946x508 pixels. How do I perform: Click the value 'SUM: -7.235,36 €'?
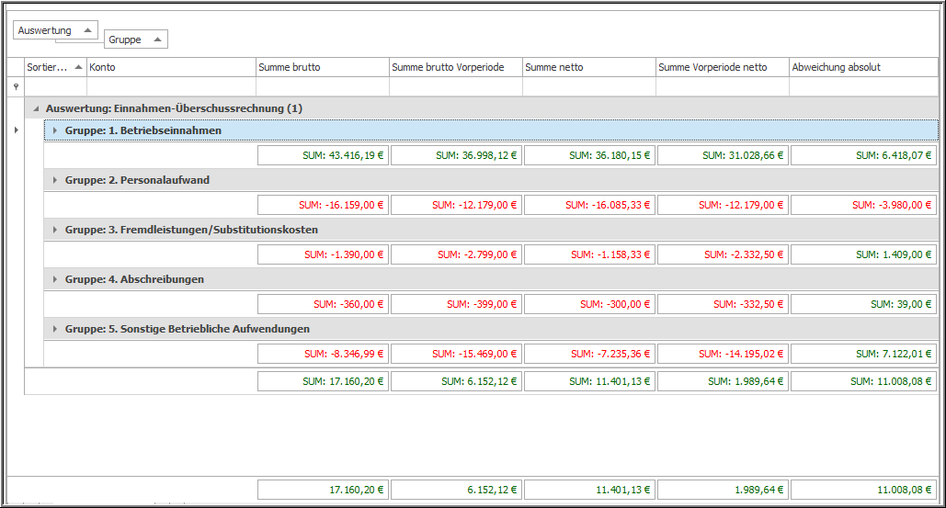tap(610, 354)
